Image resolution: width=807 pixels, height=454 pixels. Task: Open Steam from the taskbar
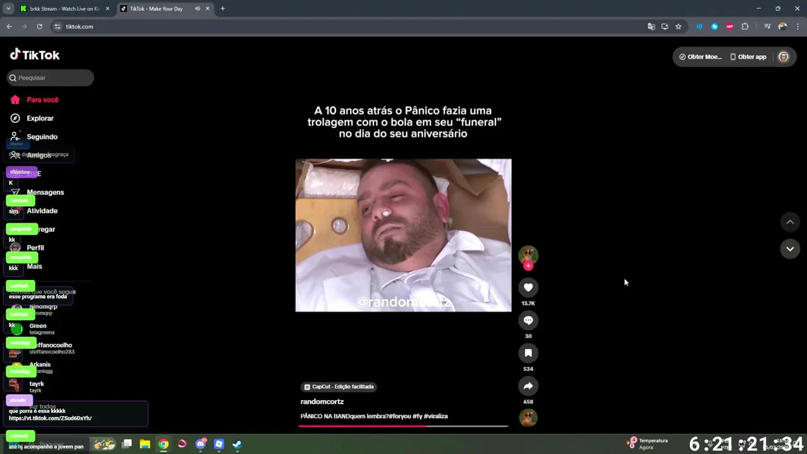coord(237,444)
